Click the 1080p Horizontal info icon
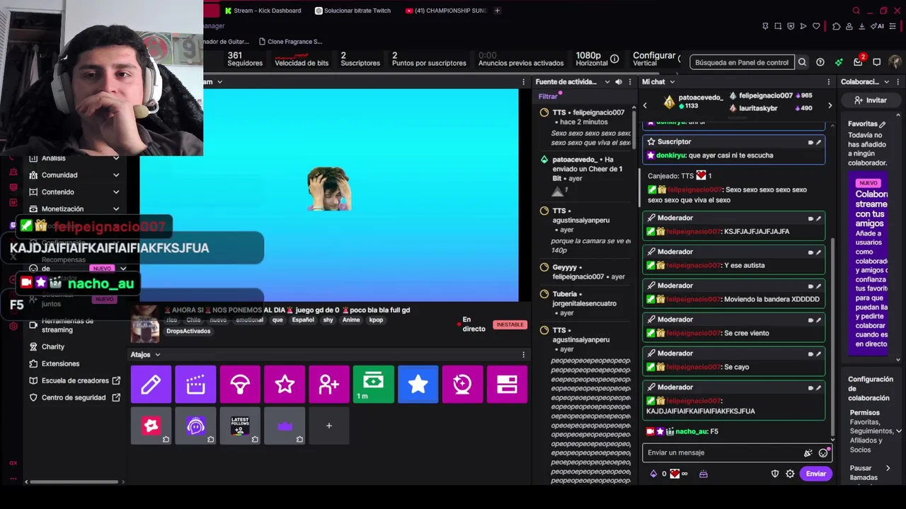 coord(614,59)
